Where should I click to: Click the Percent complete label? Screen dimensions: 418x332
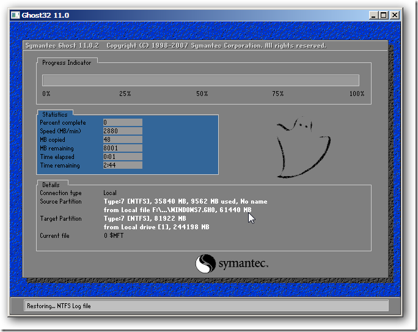pos(63,123)
